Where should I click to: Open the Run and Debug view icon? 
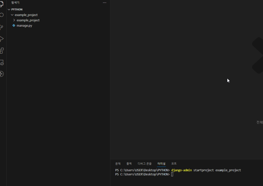[2, 39]
